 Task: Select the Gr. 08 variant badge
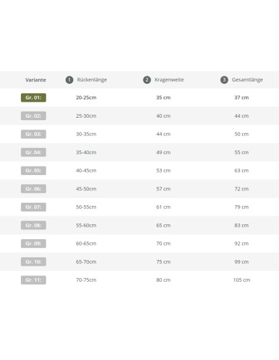click(33, 225)
